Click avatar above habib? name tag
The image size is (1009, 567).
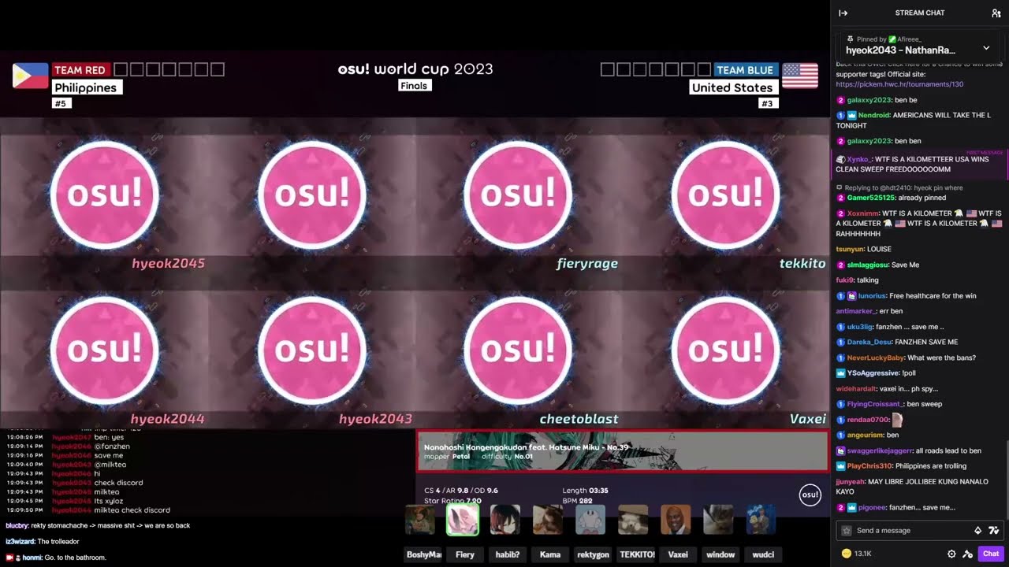tap(505, 520)
